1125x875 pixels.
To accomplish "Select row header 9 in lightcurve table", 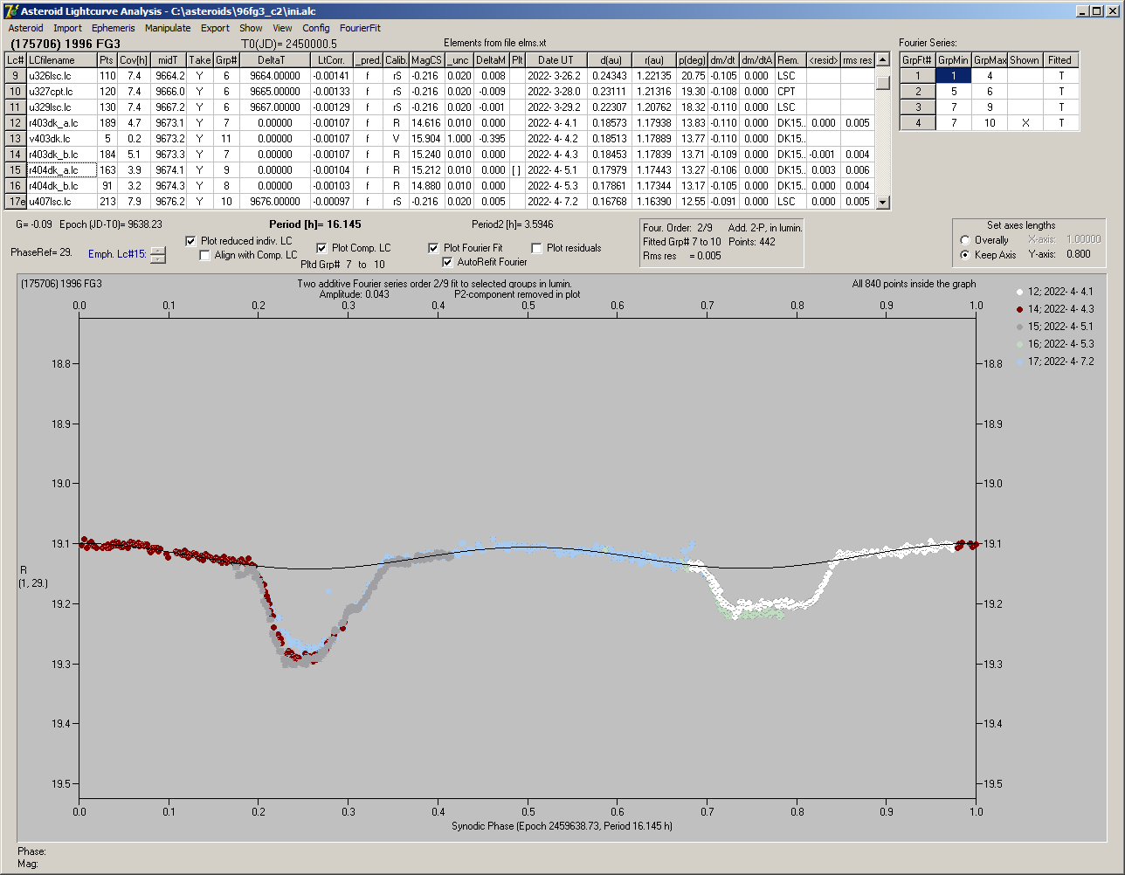I will pos(16,76).
